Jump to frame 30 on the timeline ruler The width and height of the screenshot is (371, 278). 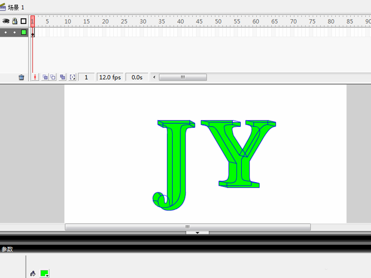[143, 21]
